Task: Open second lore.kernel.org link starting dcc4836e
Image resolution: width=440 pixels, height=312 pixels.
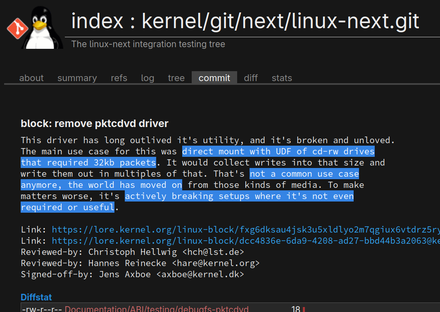Action: (x=246, y=241)
